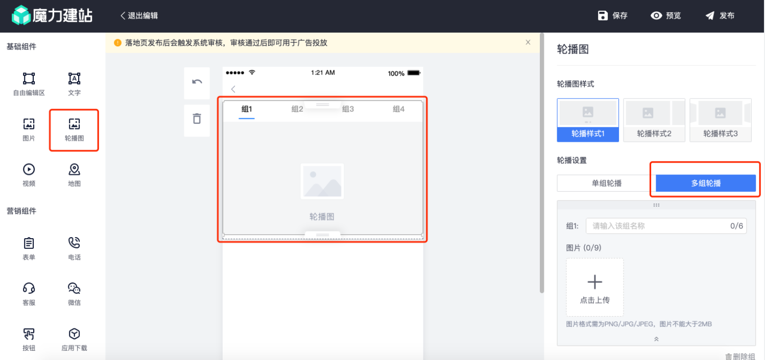
Task: Select the 轮播样式2 carousel style
Action: point(654,120)
